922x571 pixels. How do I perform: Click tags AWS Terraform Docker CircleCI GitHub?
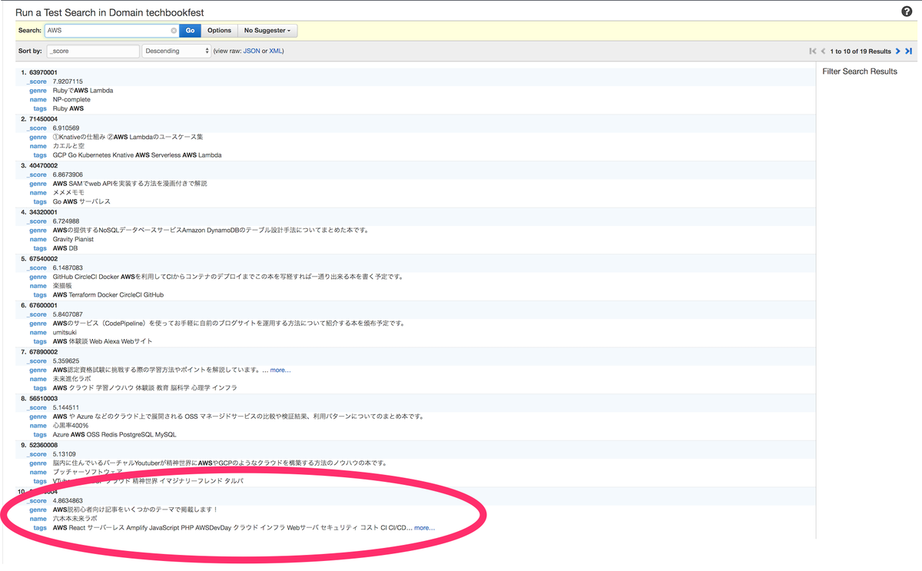coord(108,295)
